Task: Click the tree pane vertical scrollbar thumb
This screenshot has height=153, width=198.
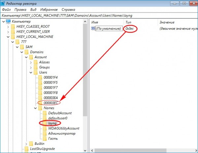Action: [85, 70]
